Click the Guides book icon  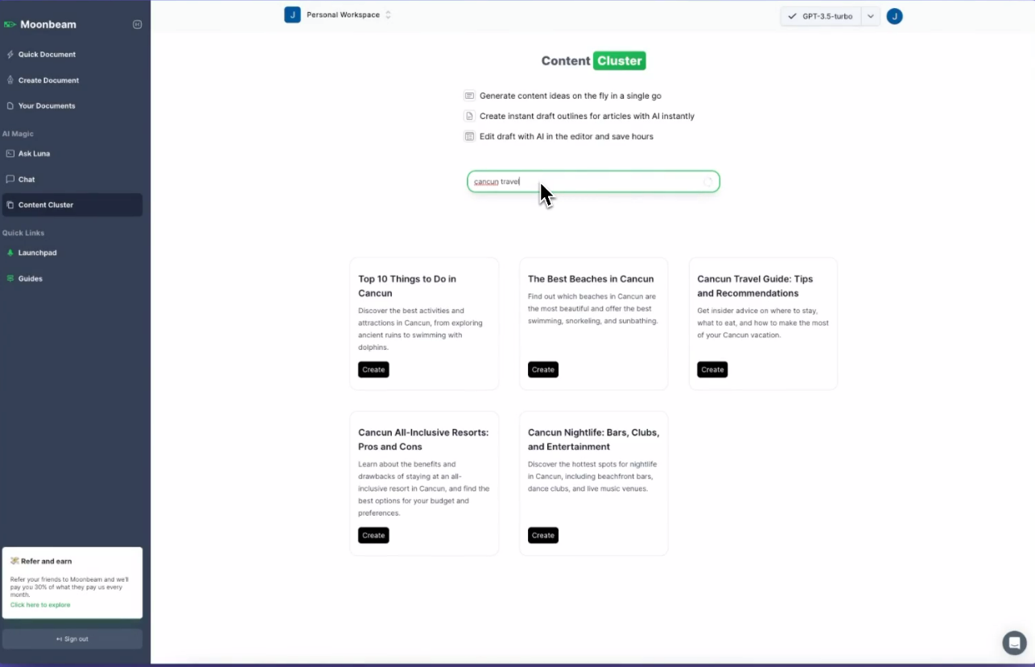(x=10, y=278)
